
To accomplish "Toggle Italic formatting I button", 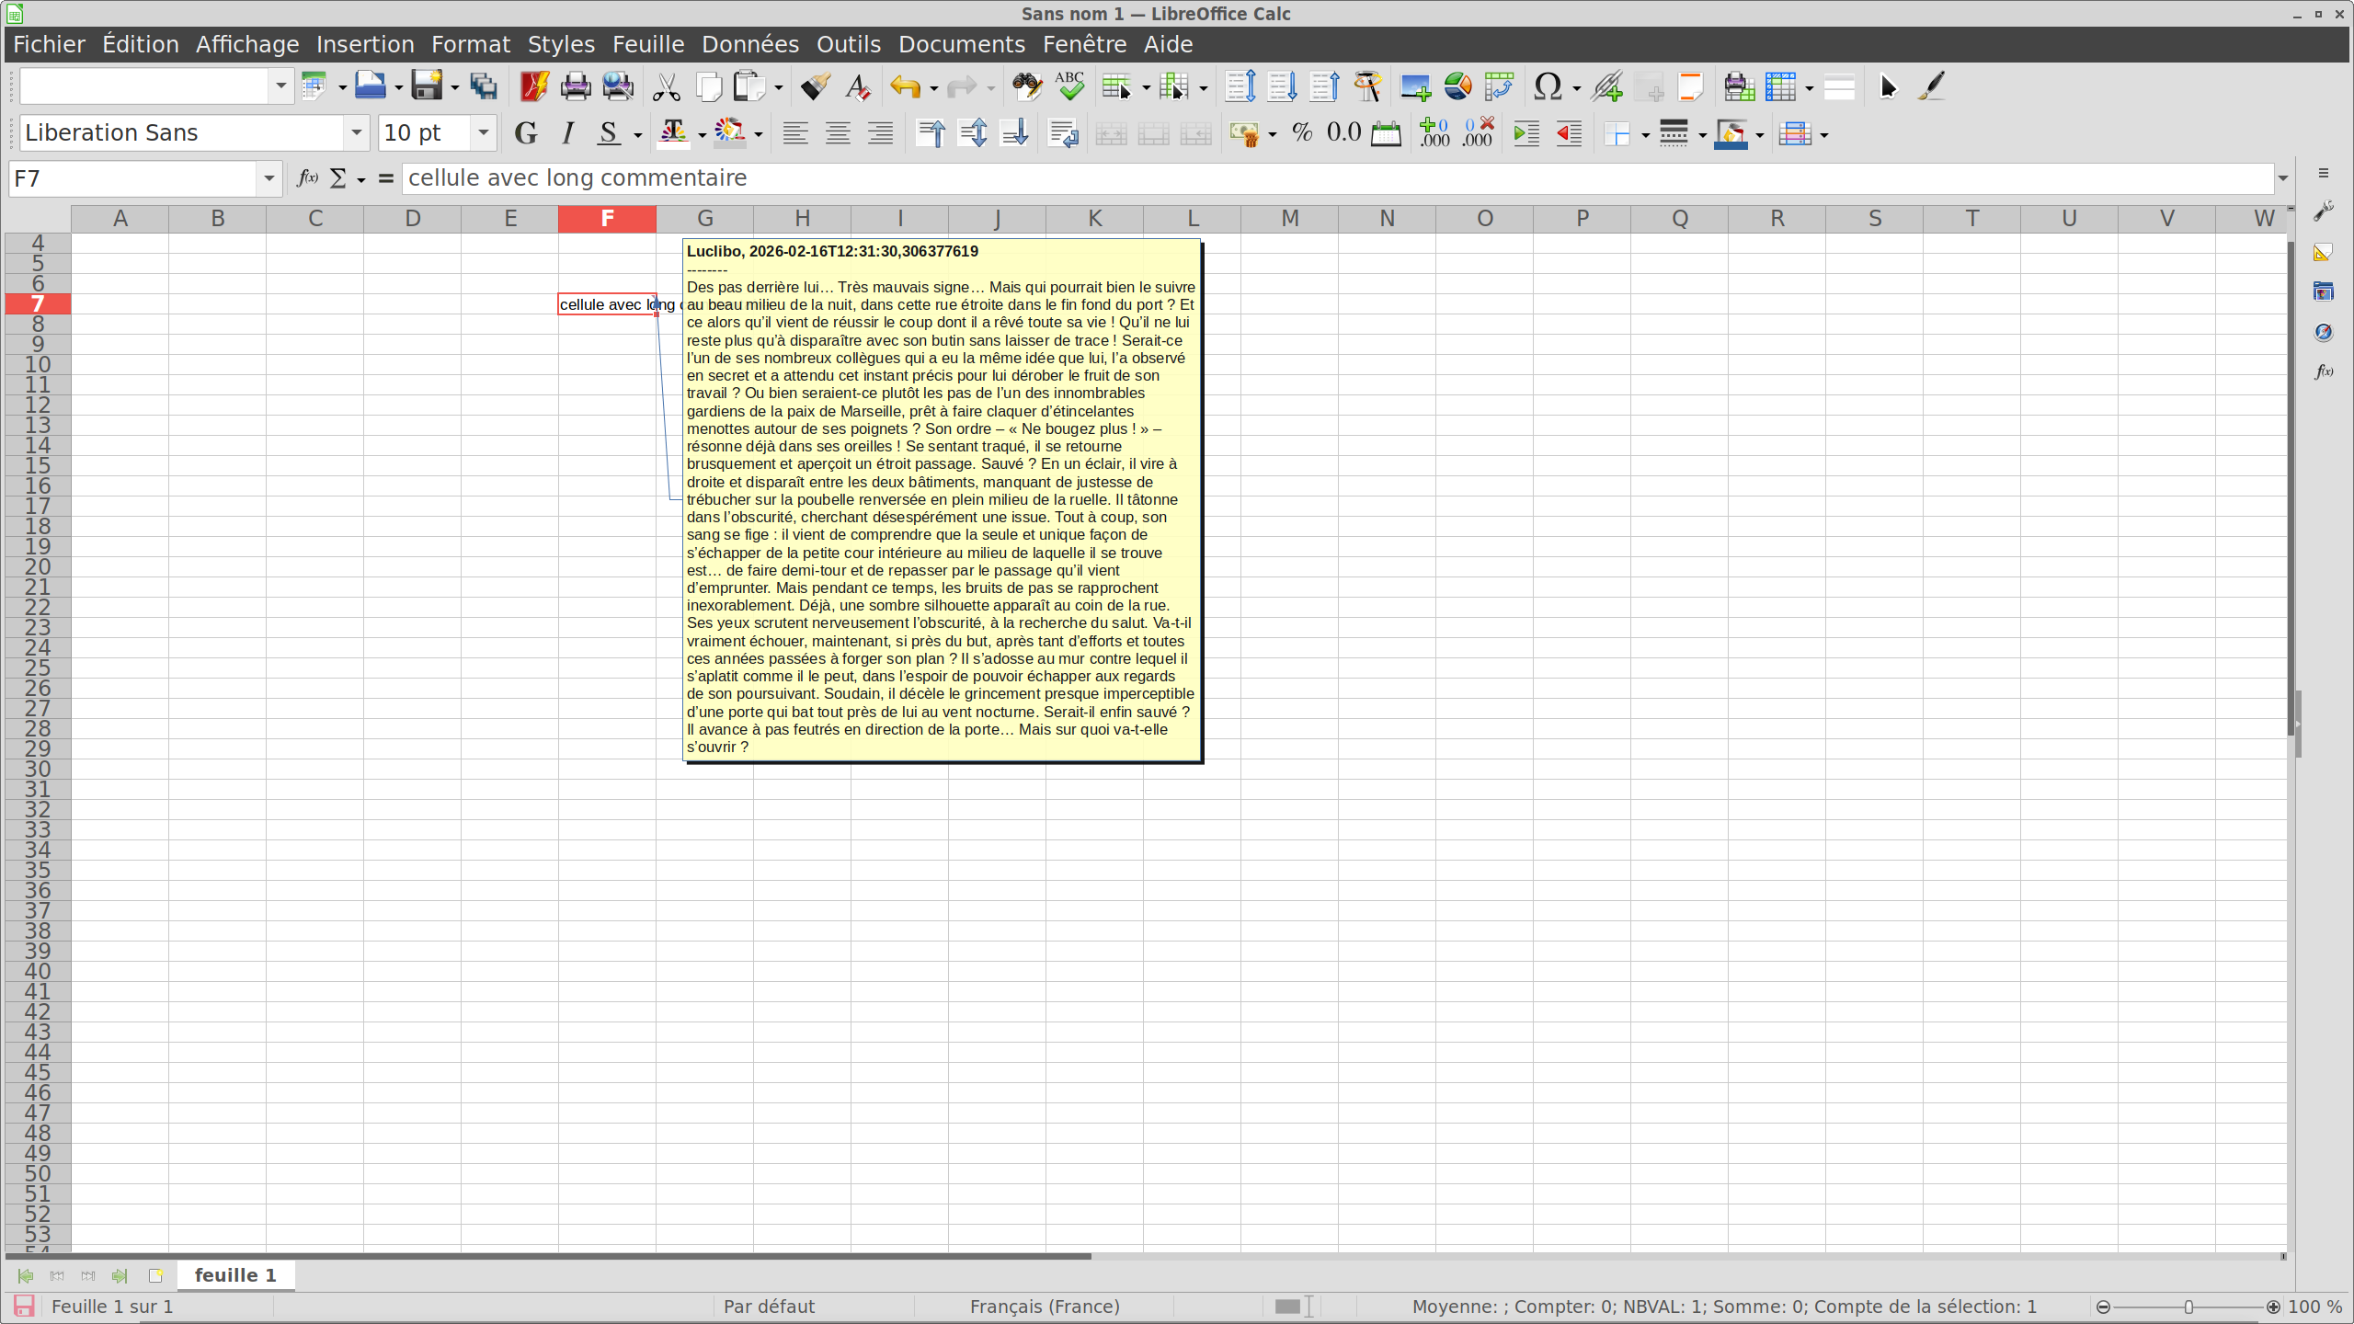I will [567, 133].
